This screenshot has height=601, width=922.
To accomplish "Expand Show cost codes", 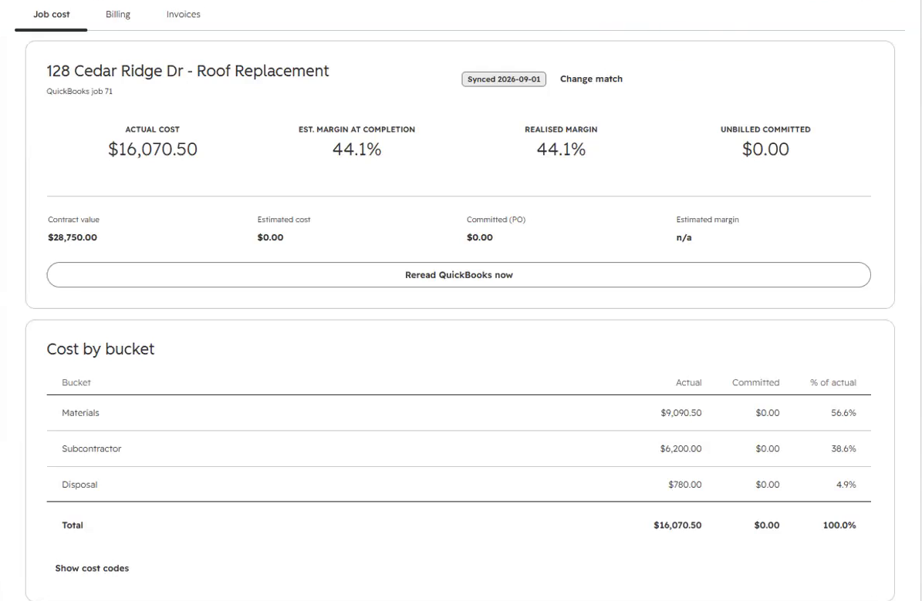I will pos(92,568).
